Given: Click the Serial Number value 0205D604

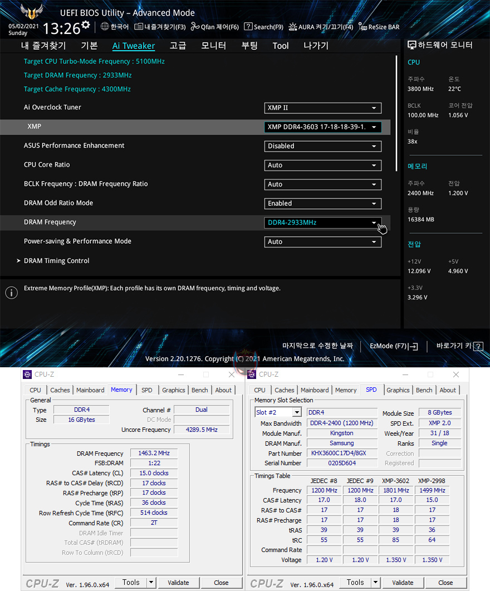Looking at the screenshot, I should tap(342, 463).
